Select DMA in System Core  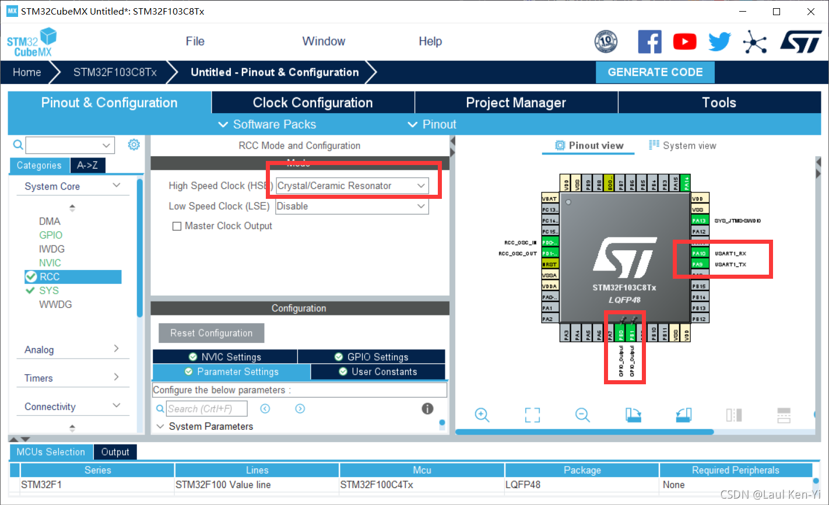(x=50, y=221)
